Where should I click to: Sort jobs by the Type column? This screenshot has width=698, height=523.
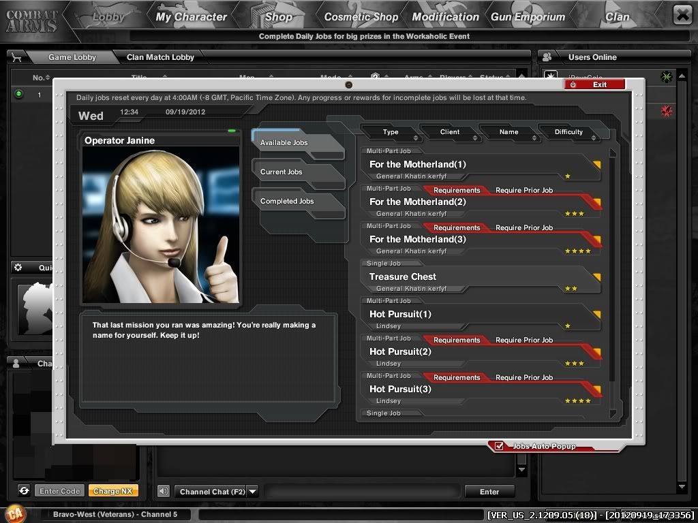391,132
